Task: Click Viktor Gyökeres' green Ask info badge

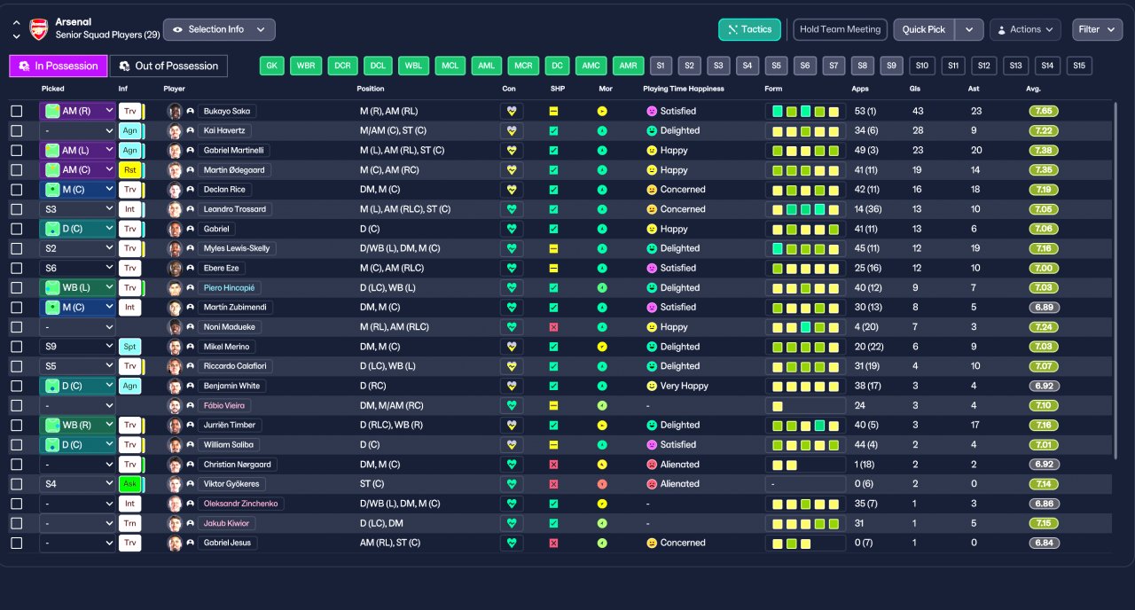Action: pos(130,484)
